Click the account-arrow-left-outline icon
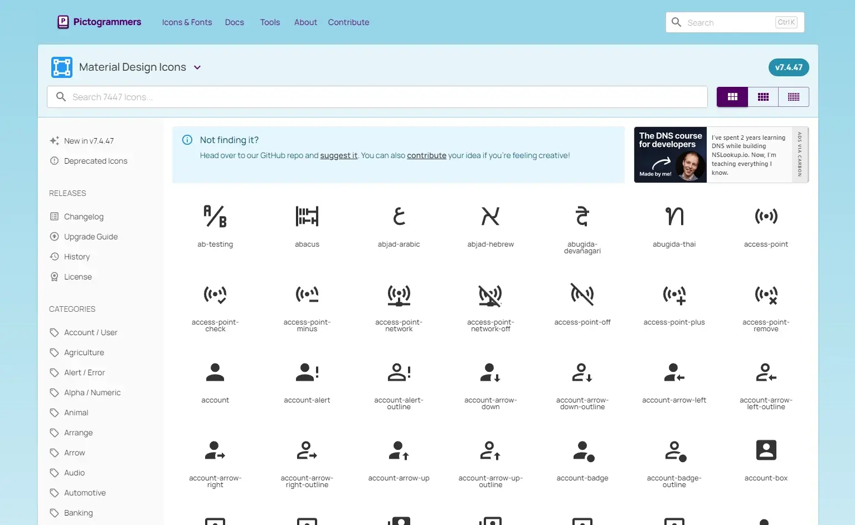This screenshot has width=855, height=525. coord(766,372)
